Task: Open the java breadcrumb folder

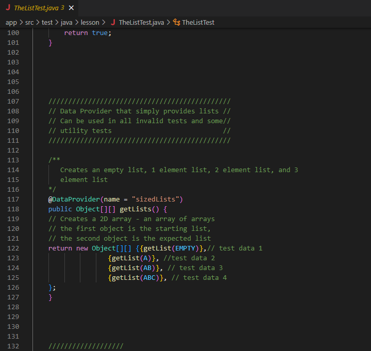Action: (66, 22)
